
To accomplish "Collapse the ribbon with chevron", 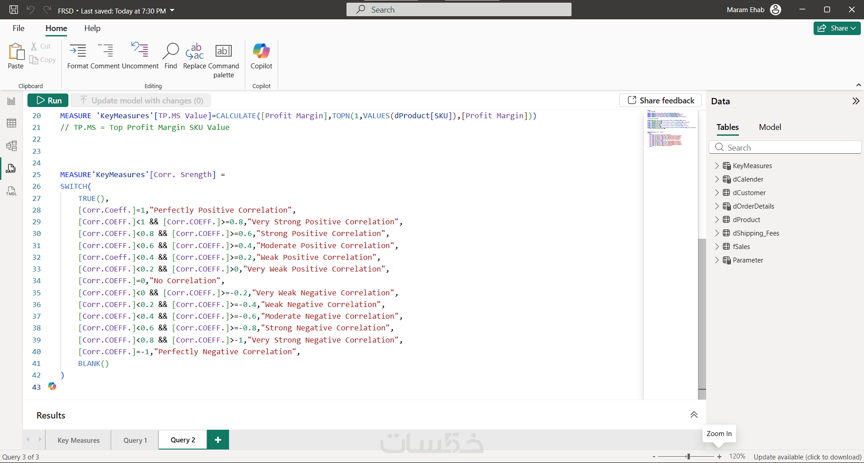I will coord(858,85).
